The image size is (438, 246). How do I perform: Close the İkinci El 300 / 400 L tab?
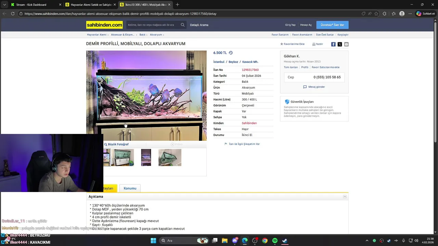tap(169, 5)
